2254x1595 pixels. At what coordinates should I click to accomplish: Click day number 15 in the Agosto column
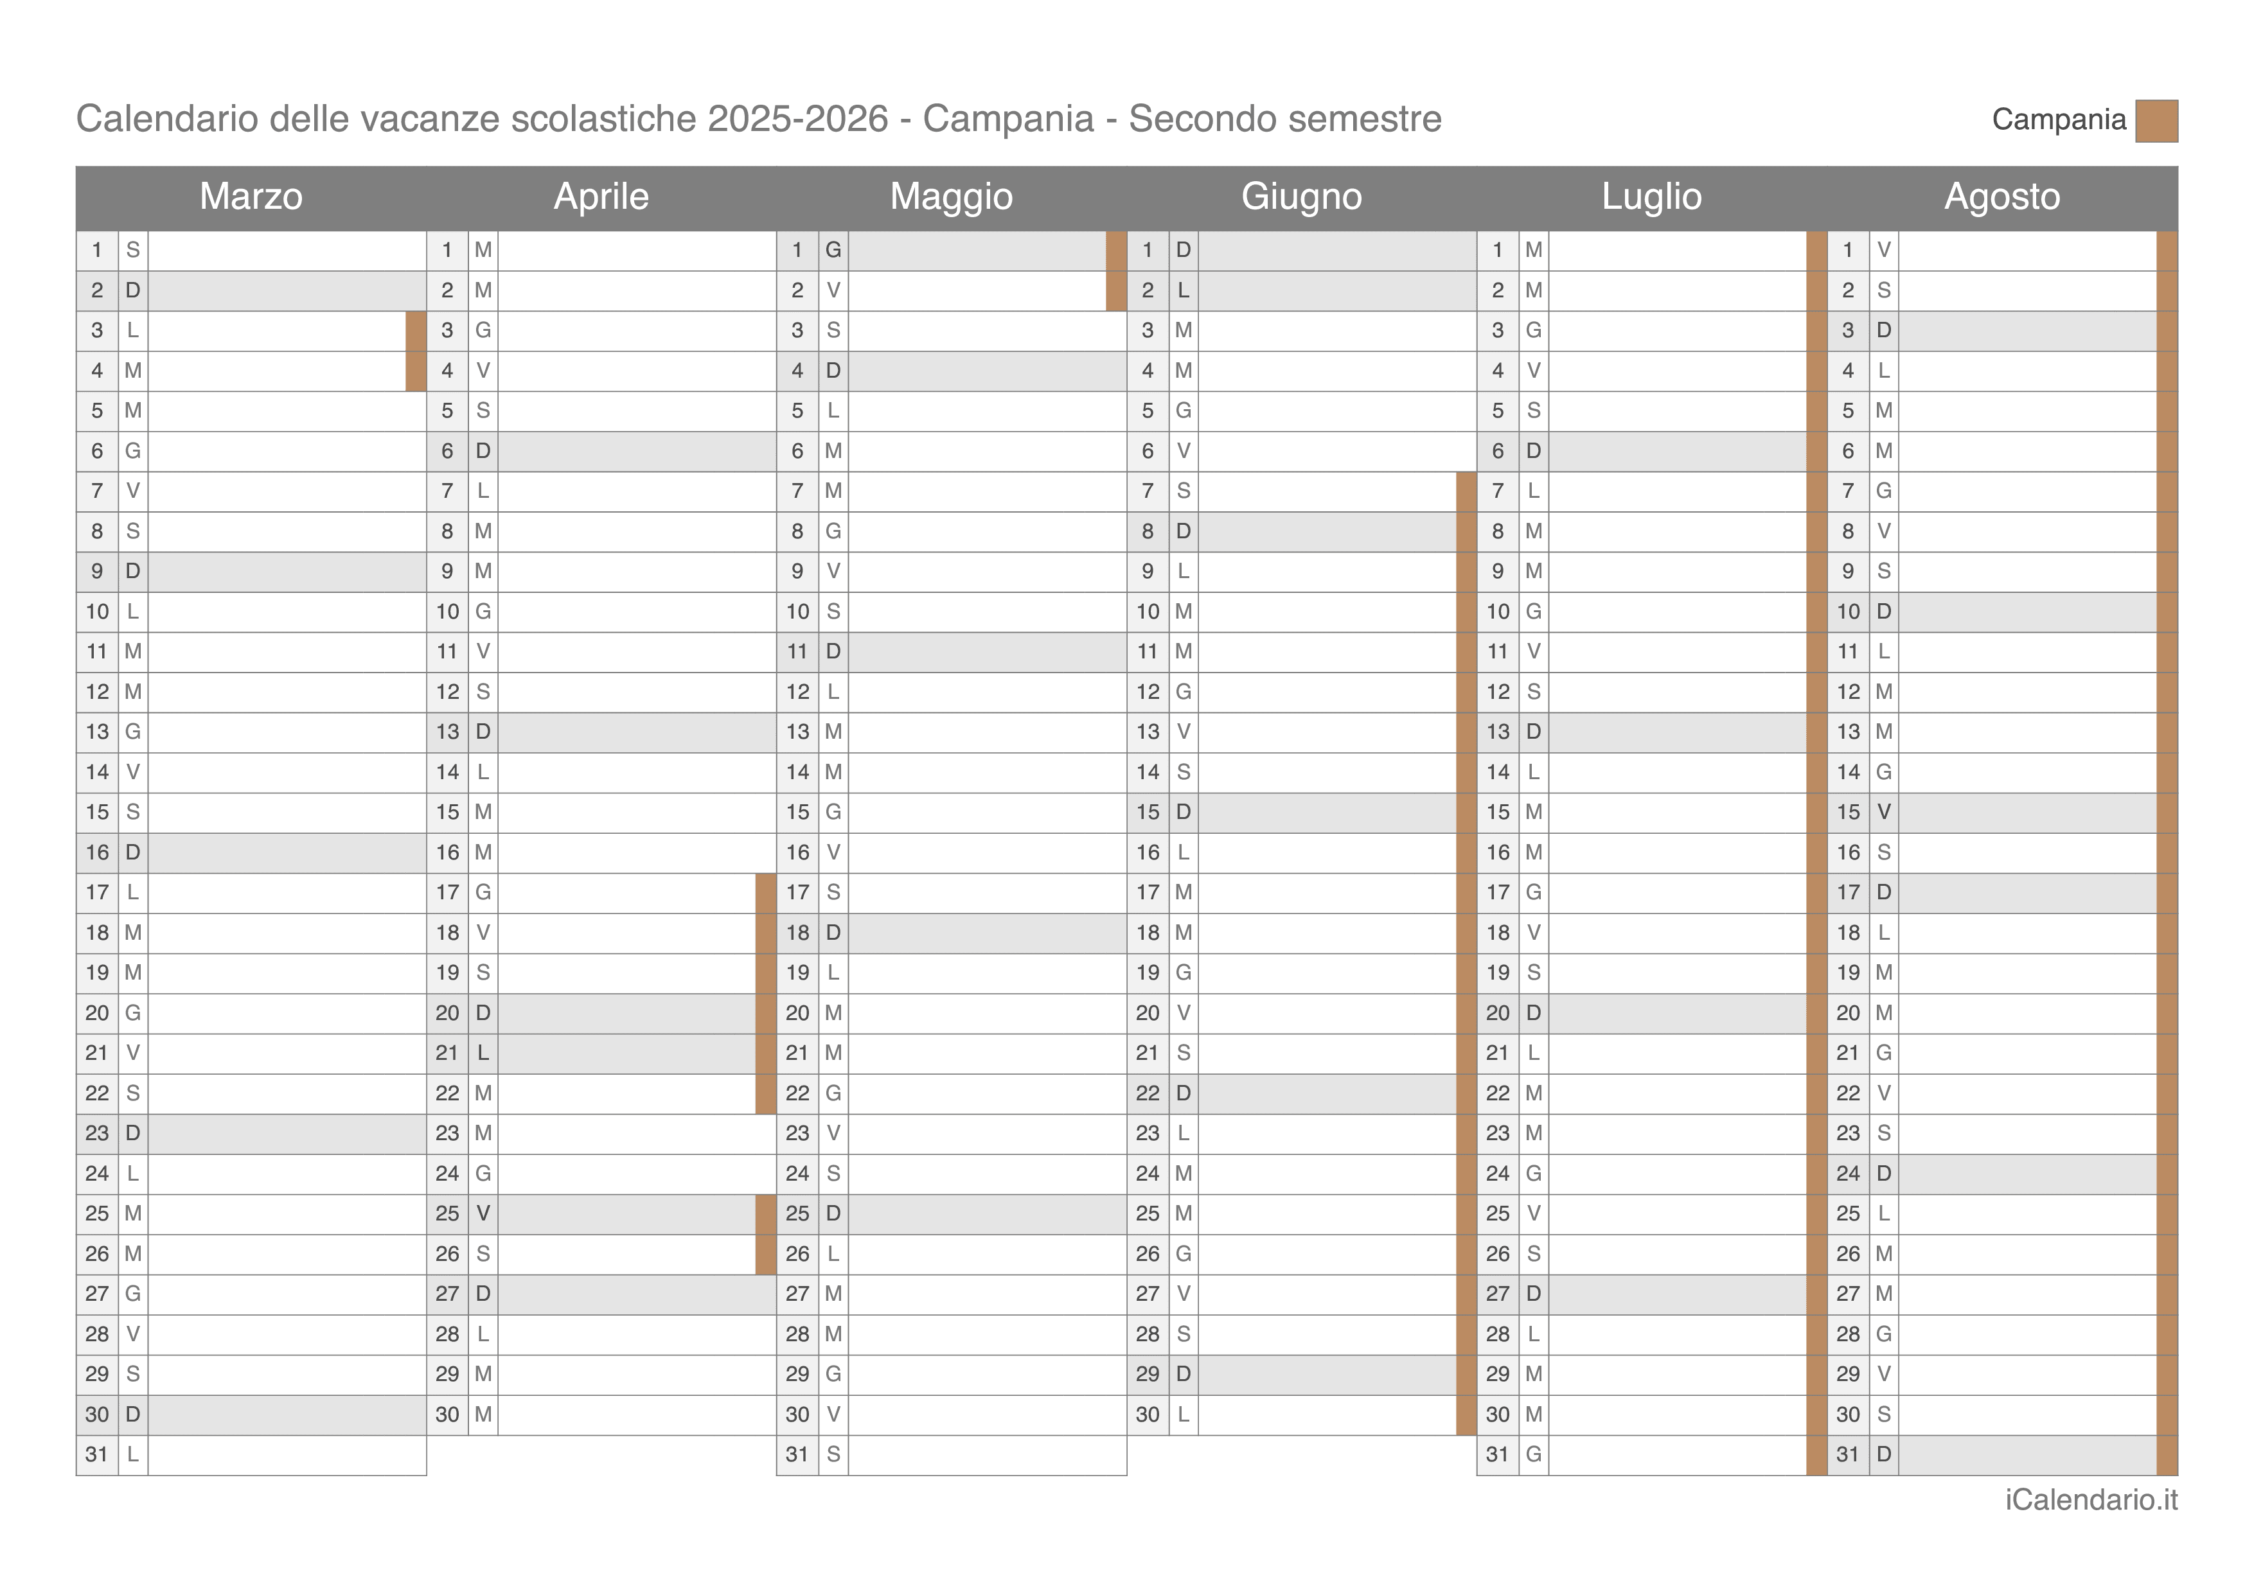(x=1849, y=812)
